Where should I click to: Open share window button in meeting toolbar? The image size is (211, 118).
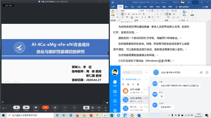coord(36,108)
